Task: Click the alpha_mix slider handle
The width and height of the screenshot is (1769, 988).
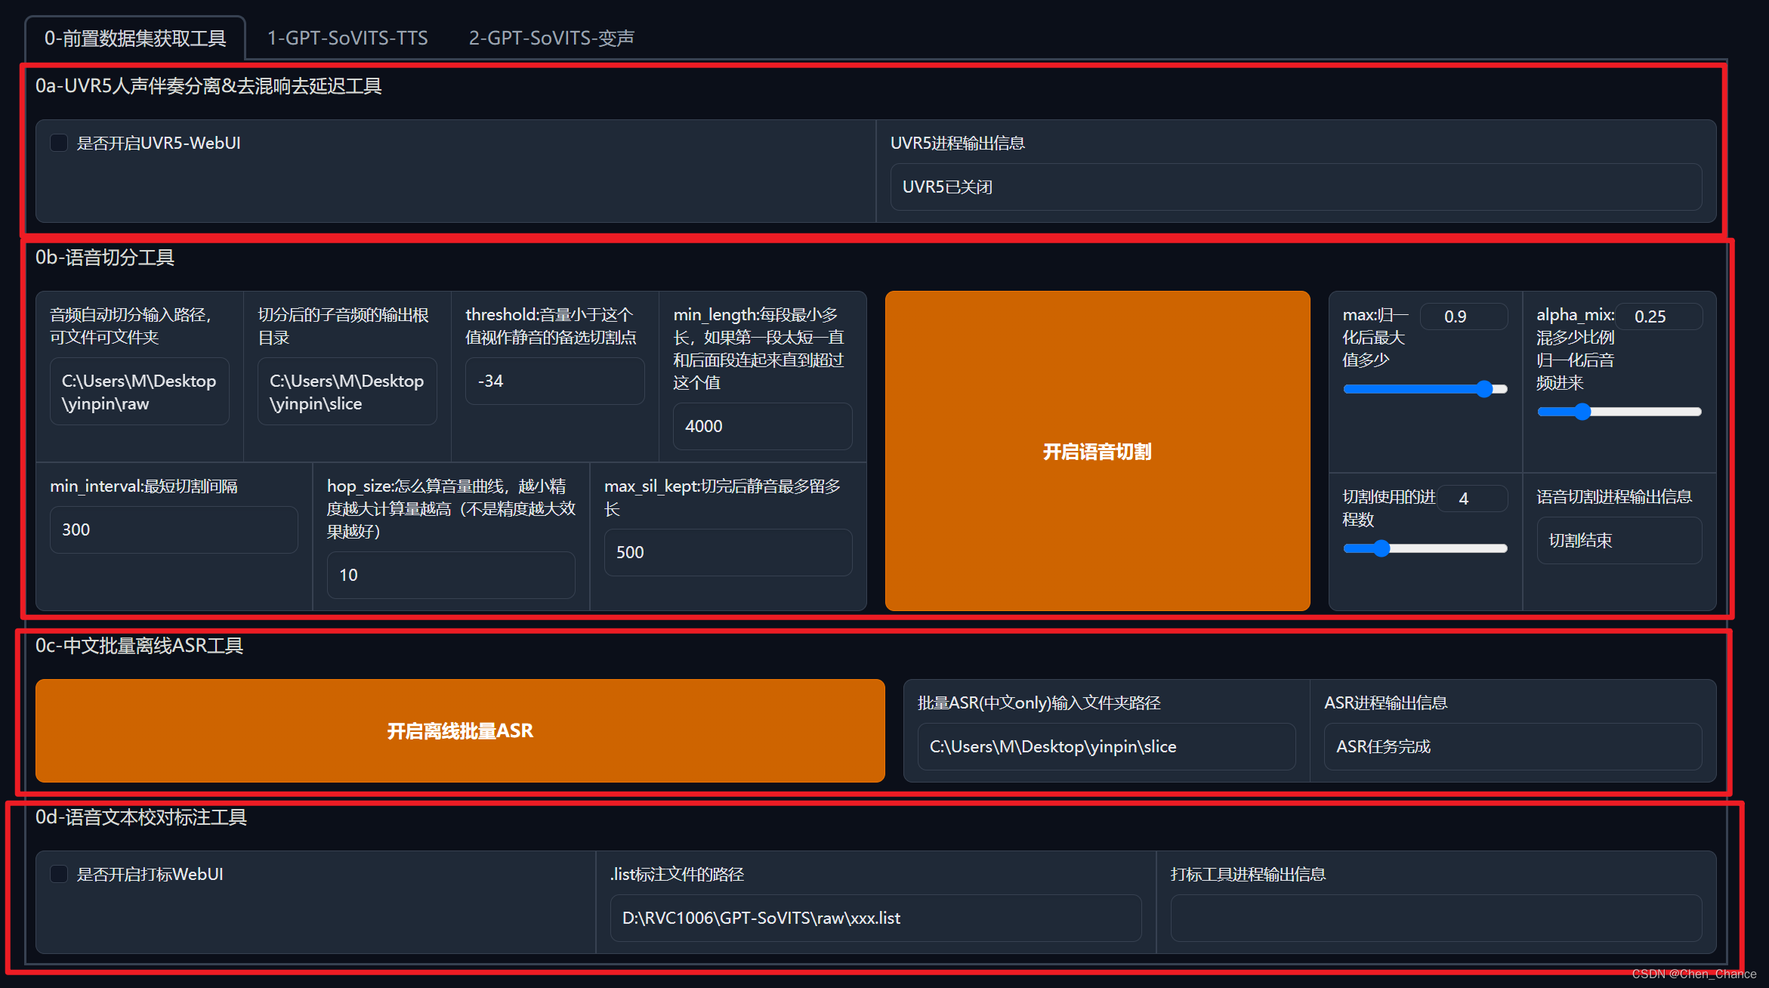Action: 1582,412
